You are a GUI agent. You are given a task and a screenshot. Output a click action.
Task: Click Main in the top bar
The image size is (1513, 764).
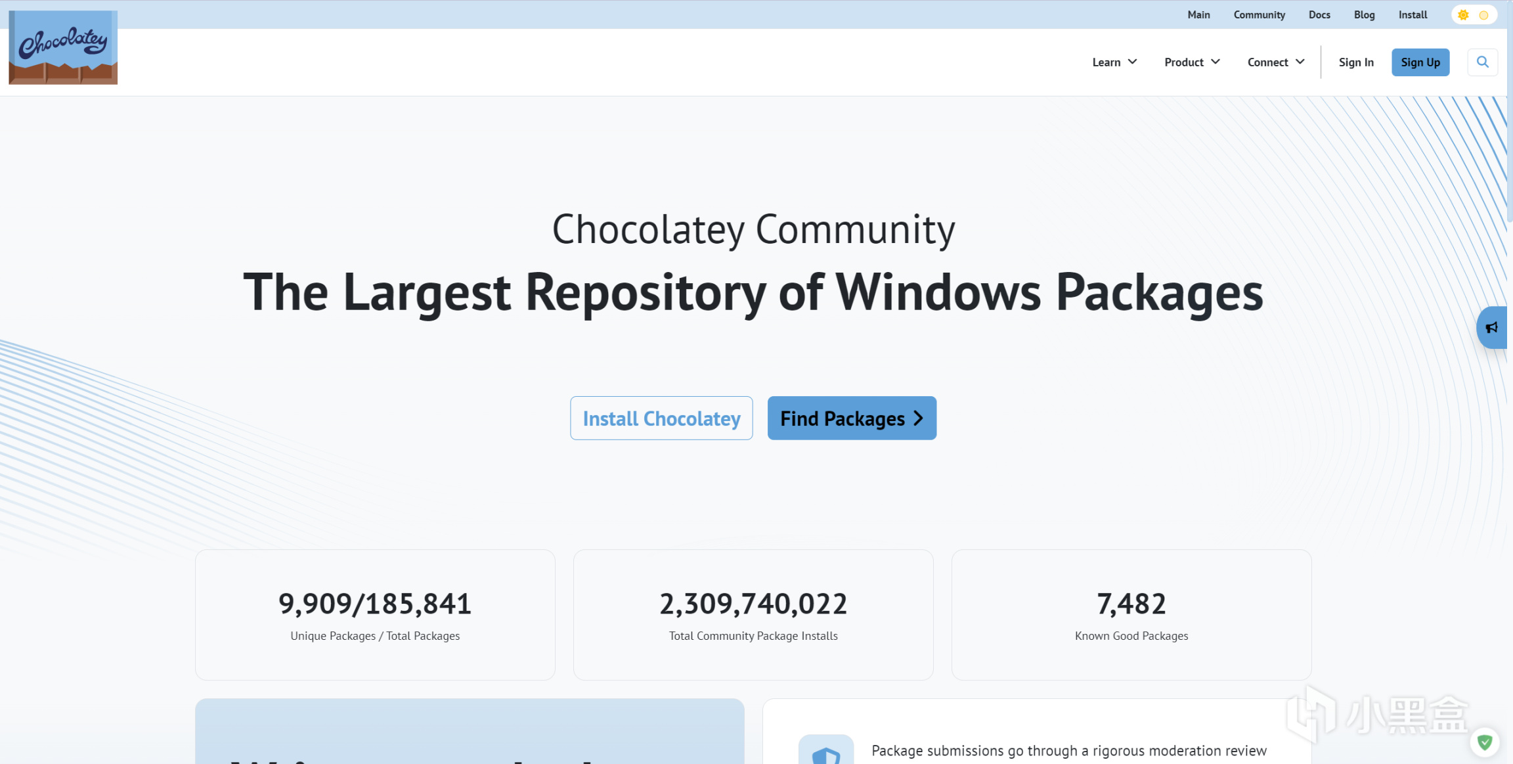click(x=1198, y=14)
